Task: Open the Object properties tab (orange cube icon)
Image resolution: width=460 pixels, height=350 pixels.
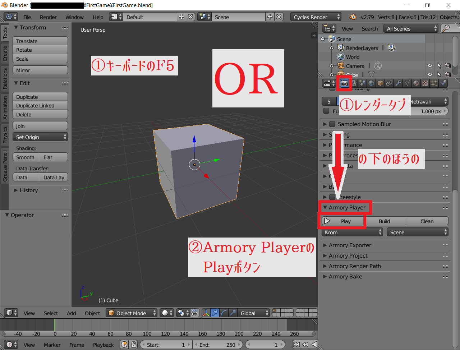Action: click(x=380, y=83)
